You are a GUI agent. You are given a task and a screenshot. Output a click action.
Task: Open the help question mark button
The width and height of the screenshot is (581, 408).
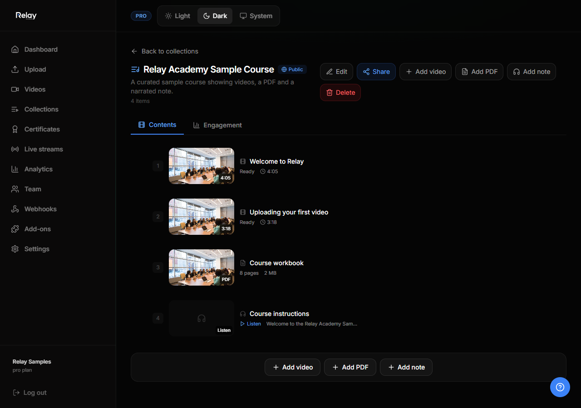pyautogui.click(x=560, y=387)
